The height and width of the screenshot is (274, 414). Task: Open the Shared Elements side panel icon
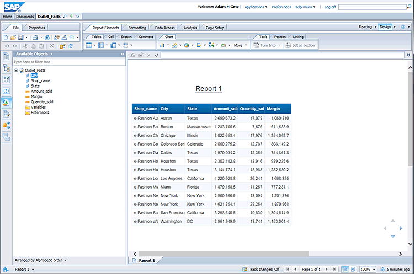click(6, 126)
